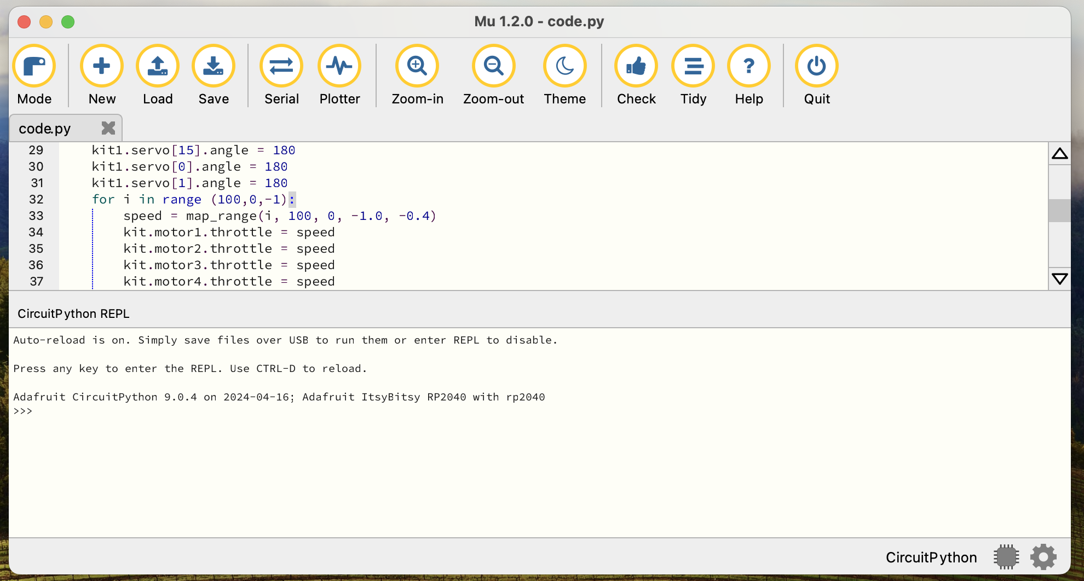Run Check on the code
This screenshot has width=1084, height=581.
click(x=636, y=66)
